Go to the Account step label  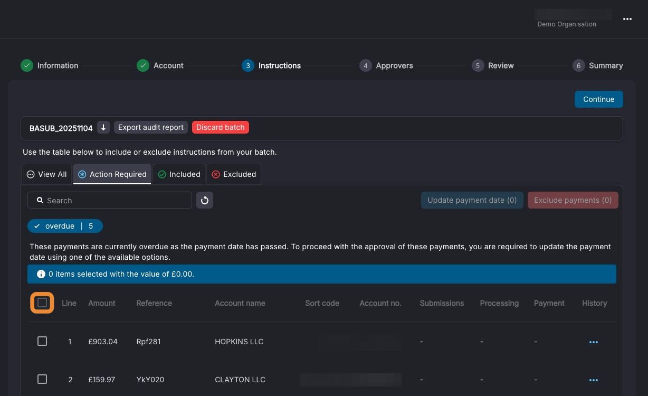click(x=168, y=65)
